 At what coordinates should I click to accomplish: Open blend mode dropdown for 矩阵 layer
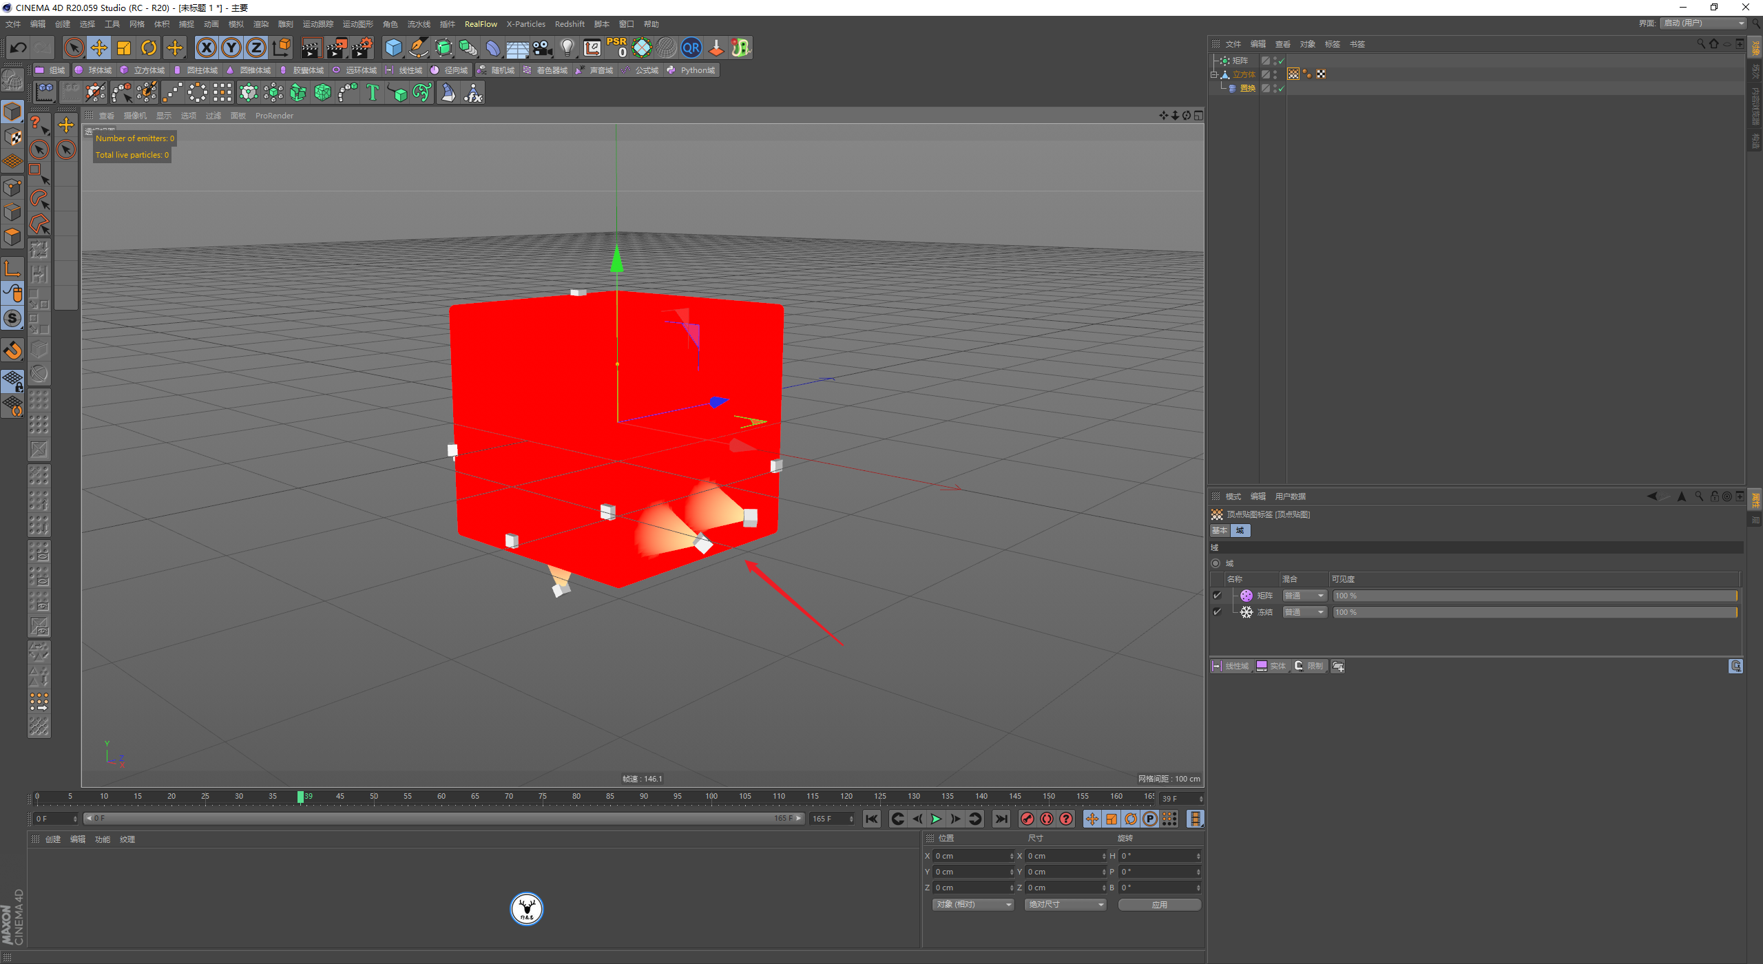pos(1304,596)
